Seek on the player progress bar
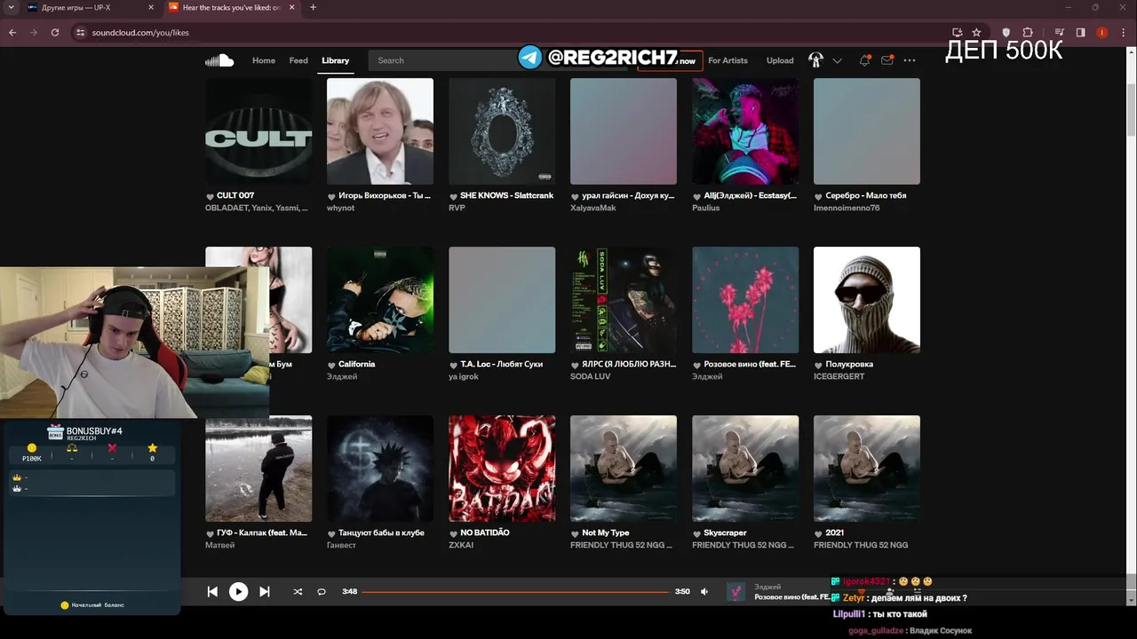The height and width of the screenshot is (639, 1137). coord(515,592)
